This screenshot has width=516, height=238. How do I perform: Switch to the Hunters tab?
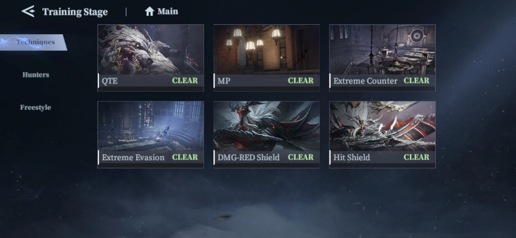pos(36,75)
